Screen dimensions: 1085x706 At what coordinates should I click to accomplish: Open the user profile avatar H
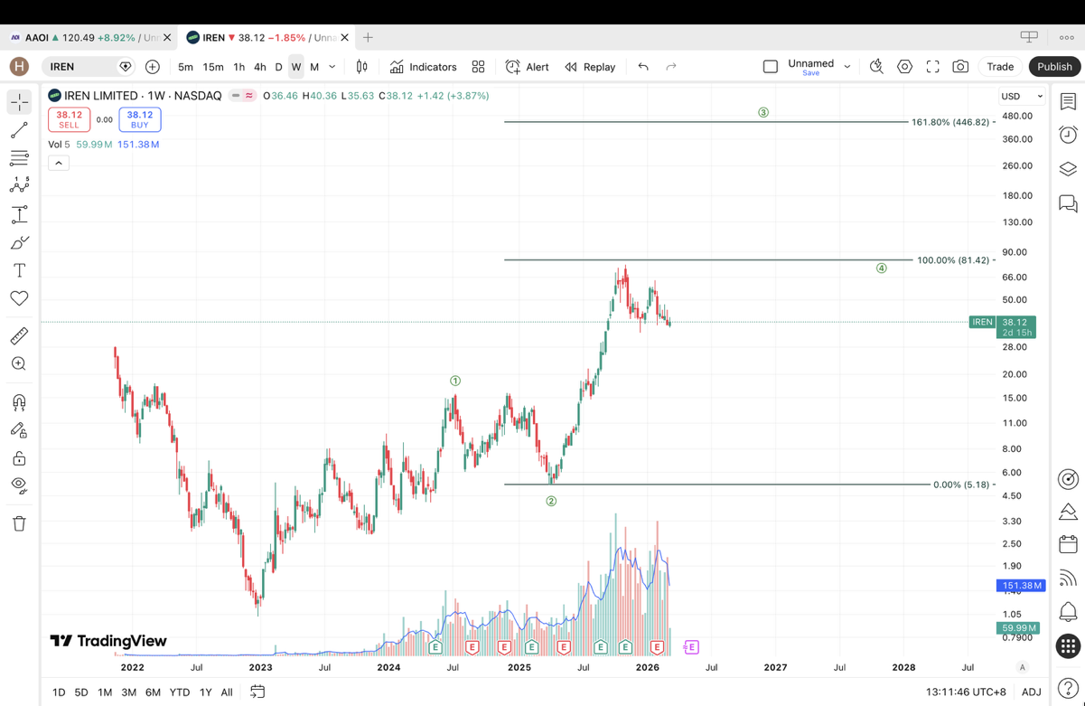click(19, 67)
